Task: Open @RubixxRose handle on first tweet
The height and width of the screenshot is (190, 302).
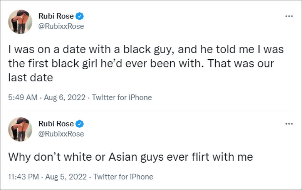Action: (61, 26)
